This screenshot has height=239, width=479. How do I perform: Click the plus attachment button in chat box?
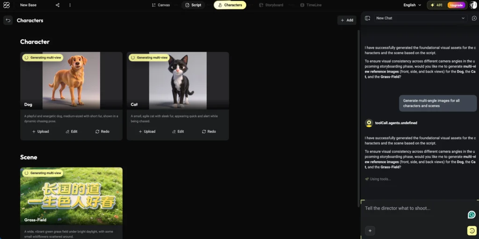coord(370,230)
